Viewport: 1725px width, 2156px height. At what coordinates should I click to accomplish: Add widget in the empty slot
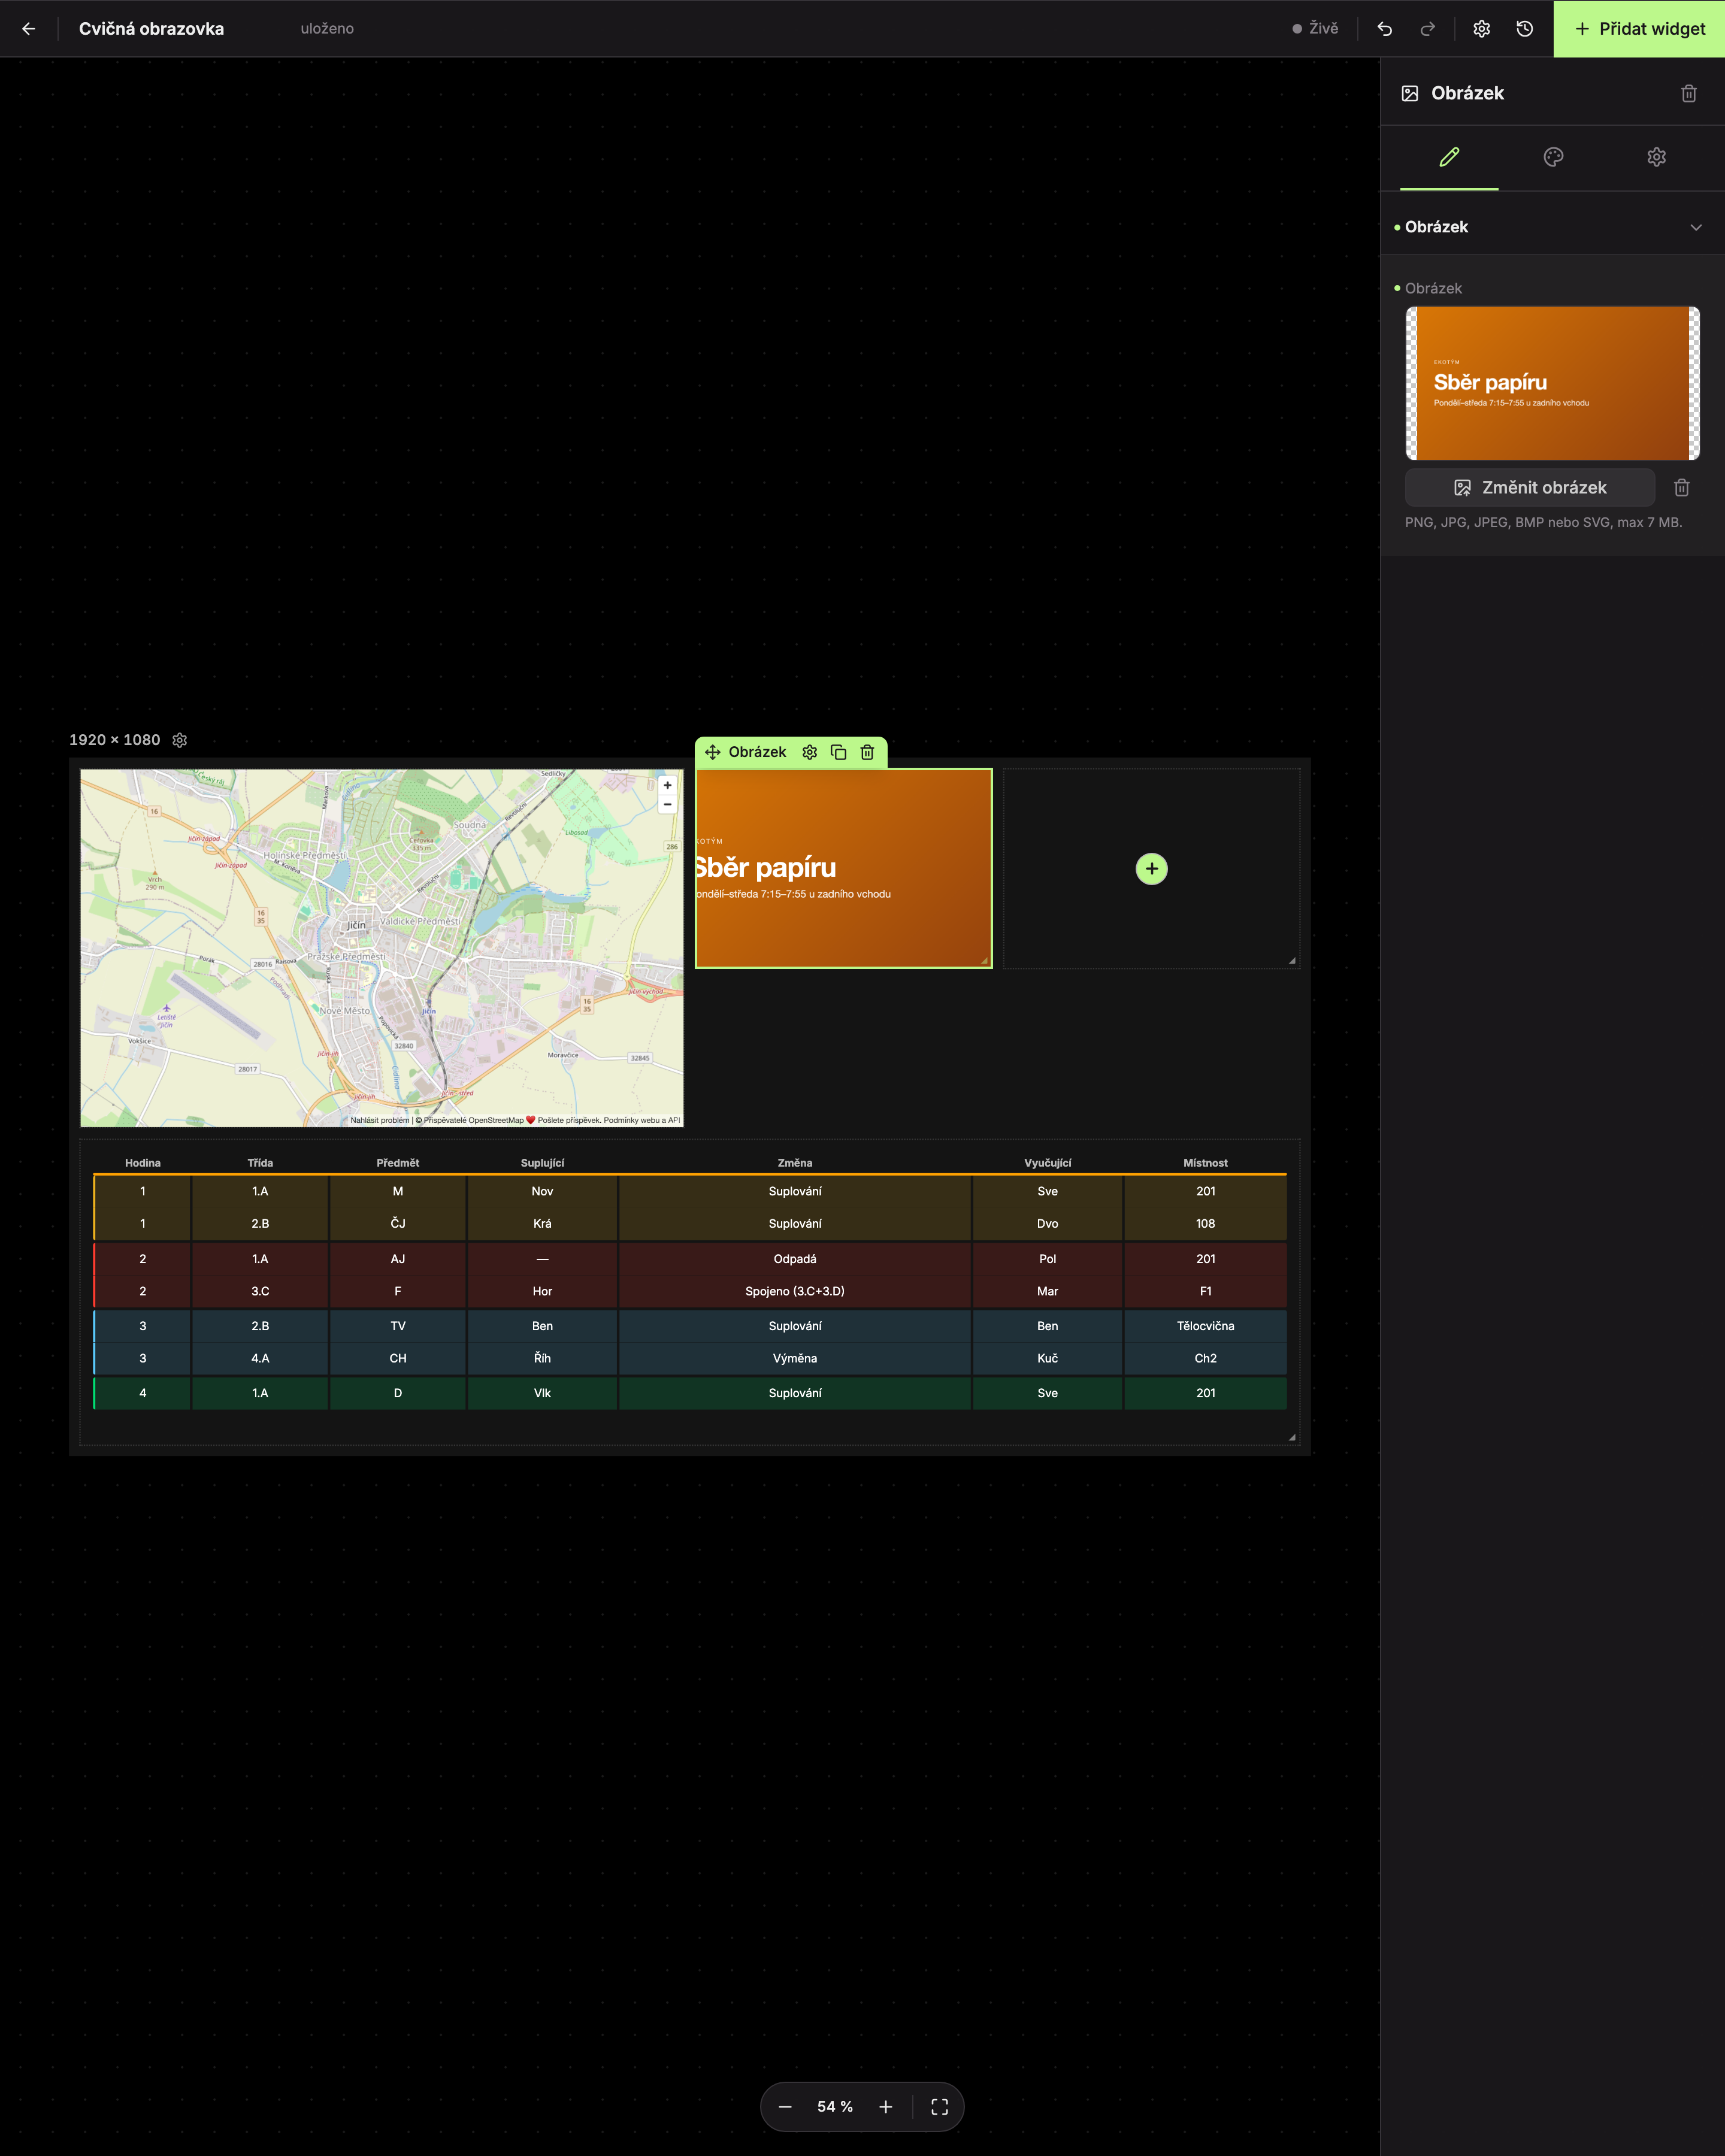coord(1151,869)
